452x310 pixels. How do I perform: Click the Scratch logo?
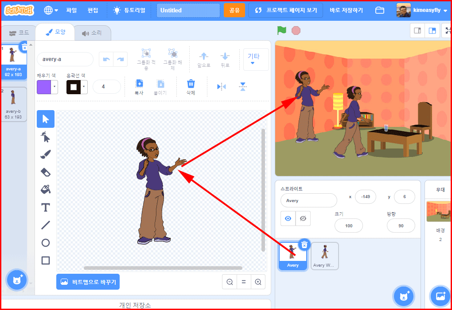[19, 10]
